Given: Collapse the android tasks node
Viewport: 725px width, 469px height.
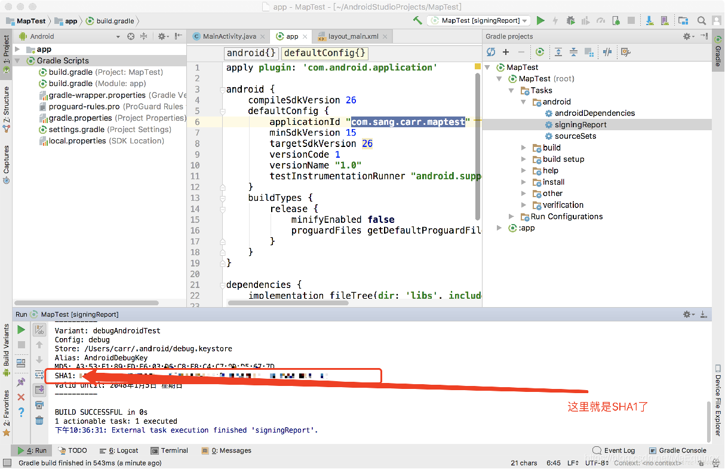Looking at the screenshot, I should tap(523, 102).
